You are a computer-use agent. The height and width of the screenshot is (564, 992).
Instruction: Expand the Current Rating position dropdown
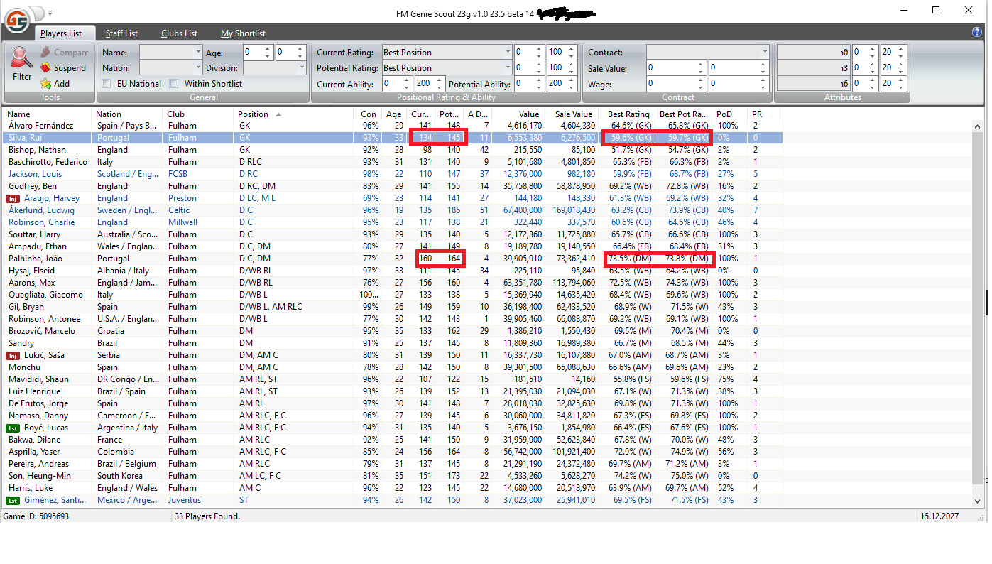coord(507,53)
